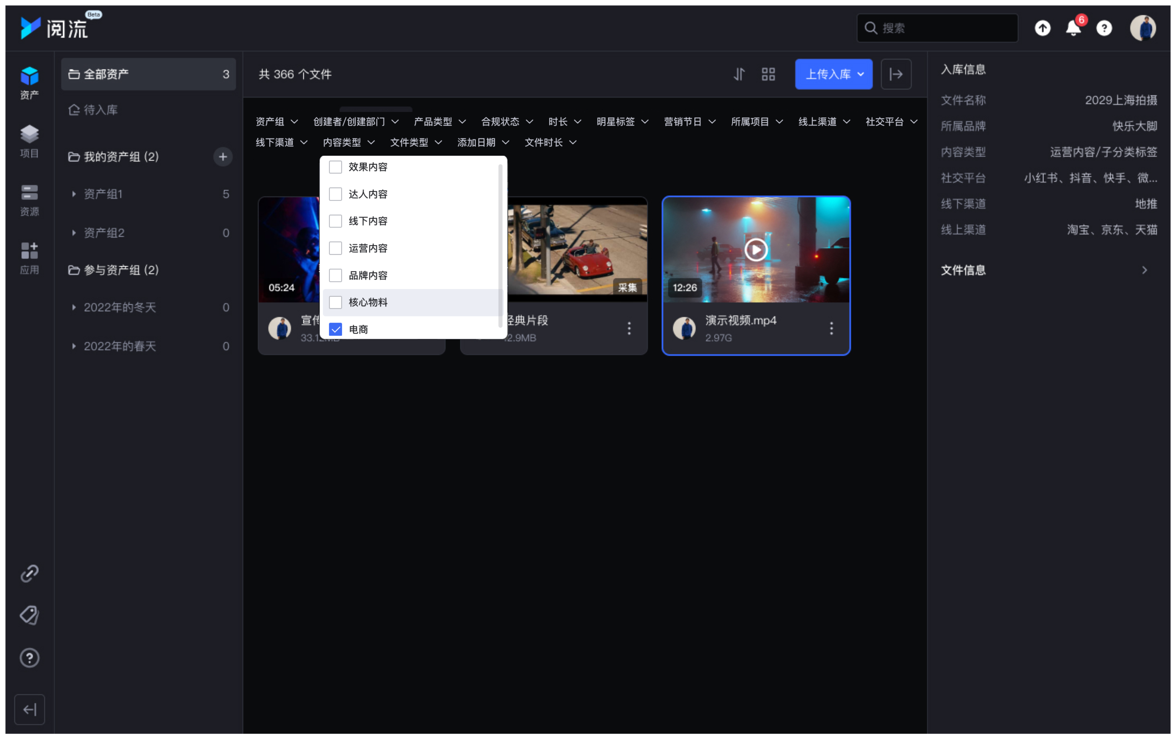Open the help icon at sidebar bottom

tap(29, 657)
